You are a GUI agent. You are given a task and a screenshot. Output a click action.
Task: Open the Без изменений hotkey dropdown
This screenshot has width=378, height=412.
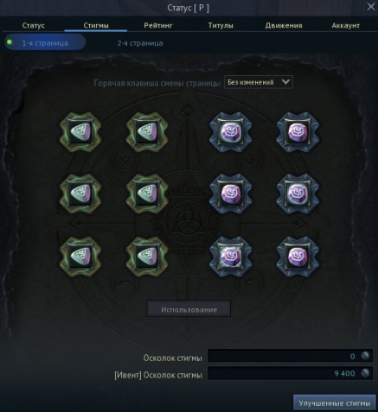pyautogui.click(x=259, y=82)
